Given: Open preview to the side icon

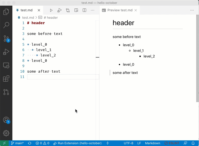Looking at the screenshot, I should pos(76,10).
